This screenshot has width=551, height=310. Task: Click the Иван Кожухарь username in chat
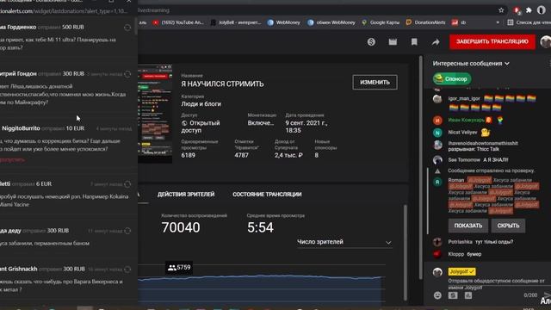click(467, 121)
